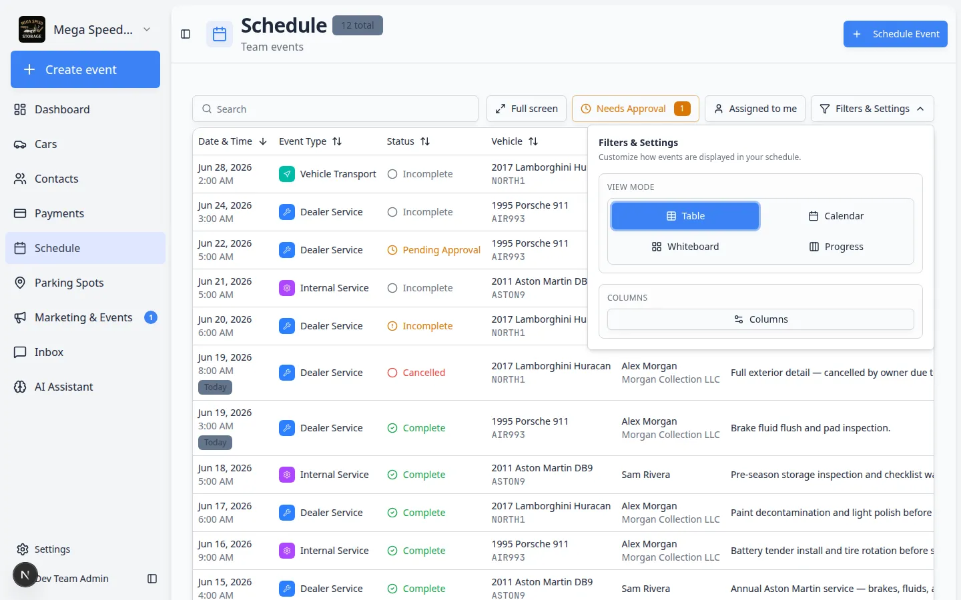Click the Dealer Service icon on Jun 20
The height and width of the screenshot is (600, 961).
(x=286, y=326)
